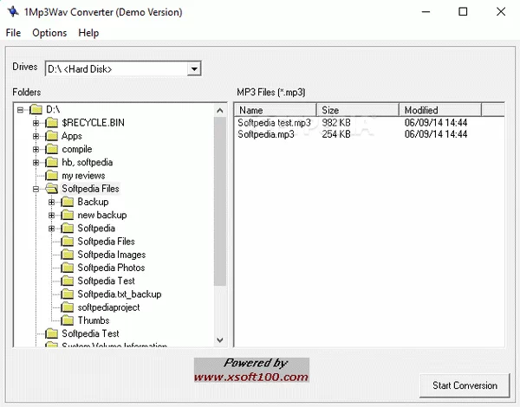
Task: Click the Thumbs folder icon
Action: click(67, 320)
